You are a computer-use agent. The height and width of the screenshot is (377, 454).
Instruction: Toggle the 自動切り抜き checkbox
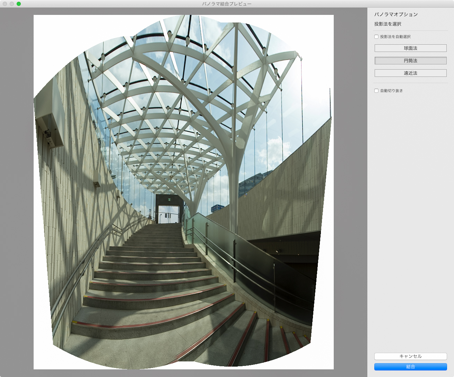click(376, 91)
